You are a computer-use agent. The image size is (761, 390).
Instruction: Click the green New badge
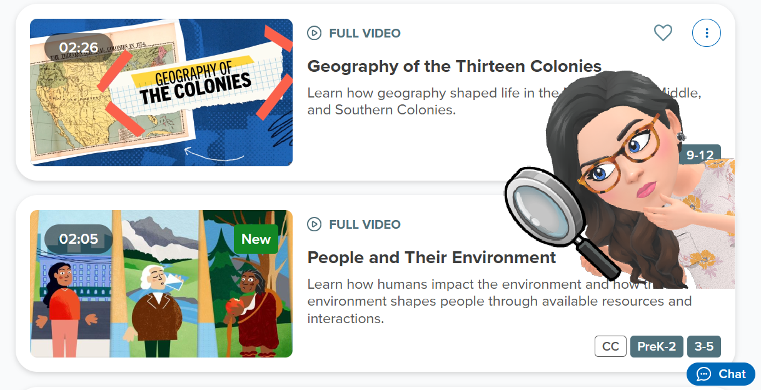point(256,239)
